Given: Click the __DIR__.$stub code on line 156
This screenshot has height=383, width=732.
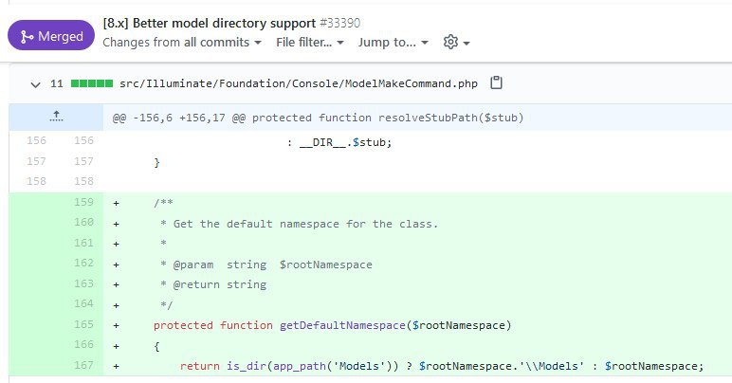Looking at the screenshot, I should tap(345, 143).
